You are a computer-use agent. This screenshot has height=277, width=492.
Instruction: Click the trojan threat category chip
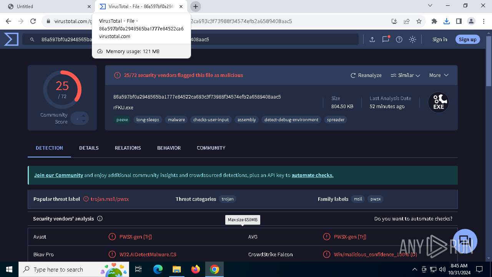coord(228,199)
